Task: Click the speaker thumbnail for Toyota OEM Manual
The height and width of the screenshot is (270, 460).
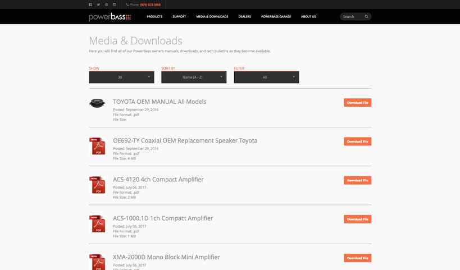Action: point(97,103)
